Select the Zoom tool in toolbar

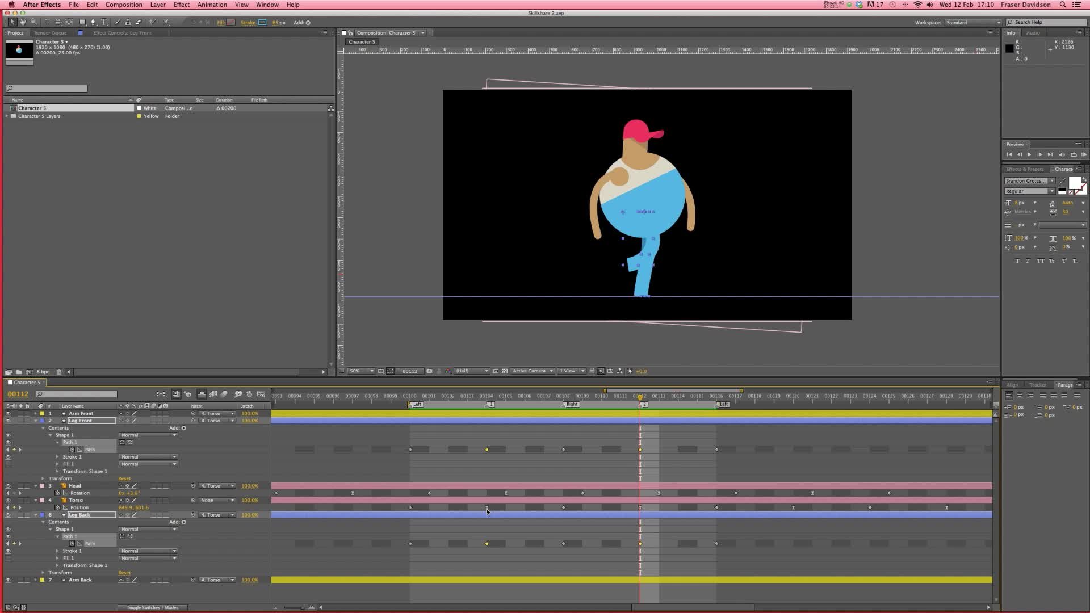tap(33, 22)
